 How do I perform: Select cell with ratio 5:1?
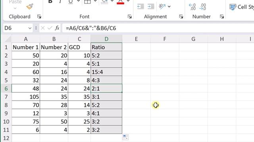pyautogui.click(x=106, y=64)
